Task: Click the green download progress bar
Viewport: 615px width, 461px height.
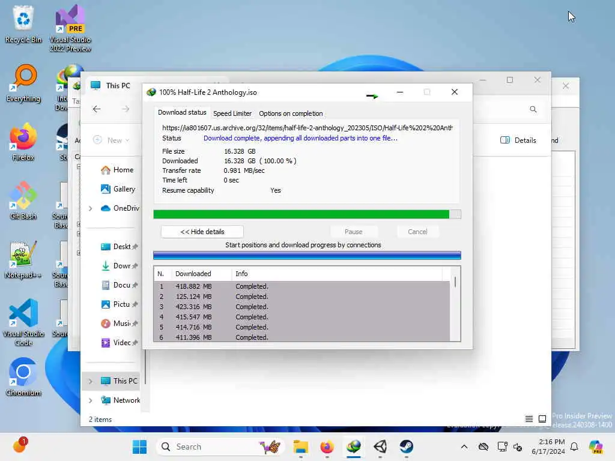Action: [307, 214]
